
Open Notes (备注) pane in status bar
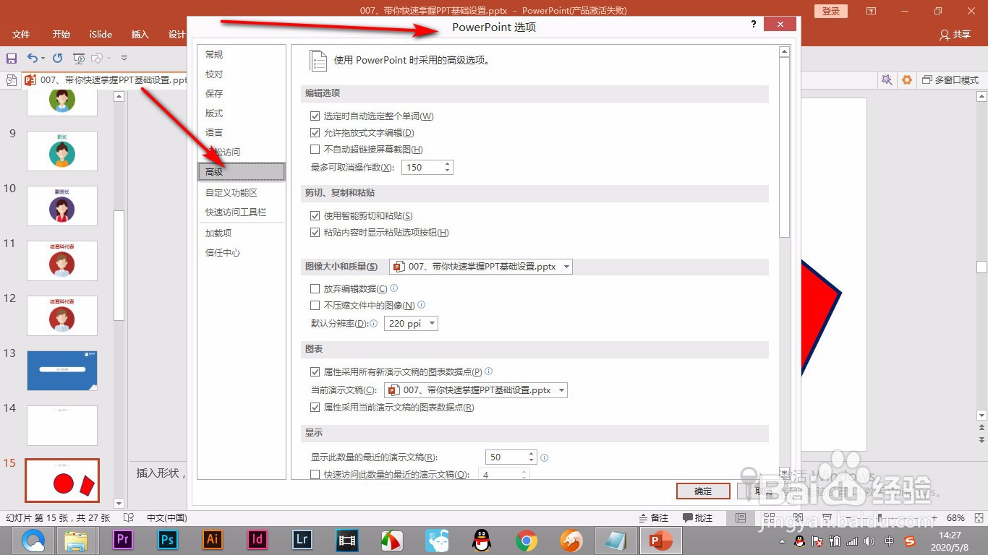tap(654, 517)
